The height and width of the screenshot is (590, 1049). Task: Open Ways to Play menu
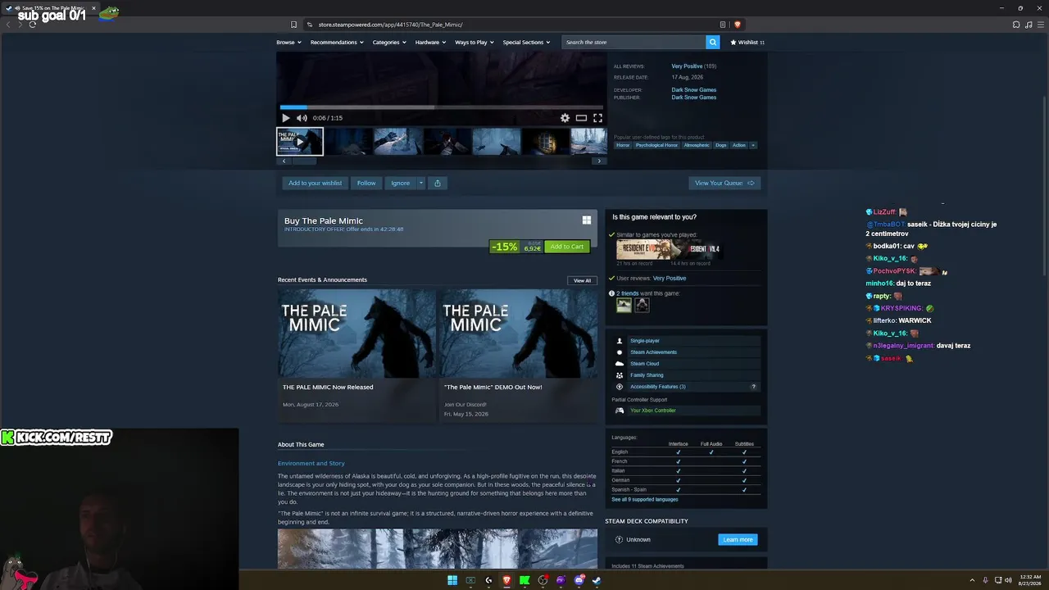475,43
